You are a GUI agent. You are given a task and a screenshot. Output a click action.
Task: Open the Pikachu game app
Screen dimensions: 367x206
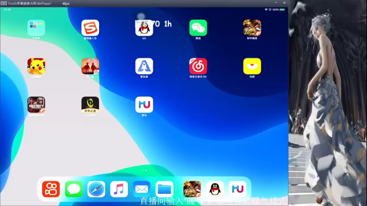click(36, 66)
